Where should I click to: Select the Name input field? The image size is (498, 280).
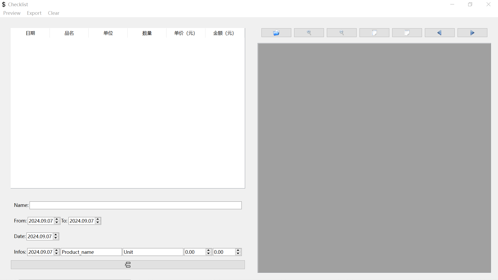point(135,205)
